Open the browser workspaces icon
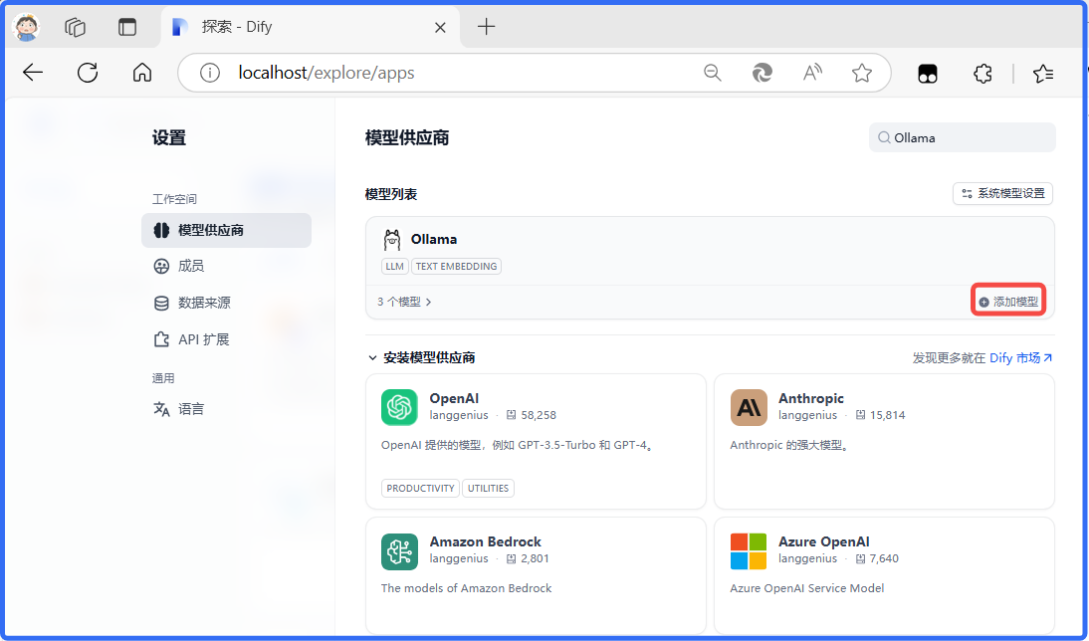Image resolution: width=1089 pixels, height=641 pixels. coord(75,27)
